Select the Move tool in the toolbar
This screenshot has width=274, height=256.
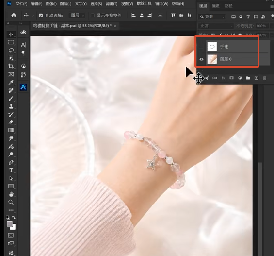click(x=11, y=34)
